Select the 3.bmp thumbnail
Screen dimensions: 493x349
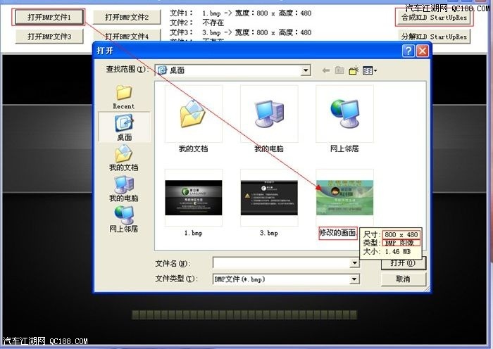point(268,198)
